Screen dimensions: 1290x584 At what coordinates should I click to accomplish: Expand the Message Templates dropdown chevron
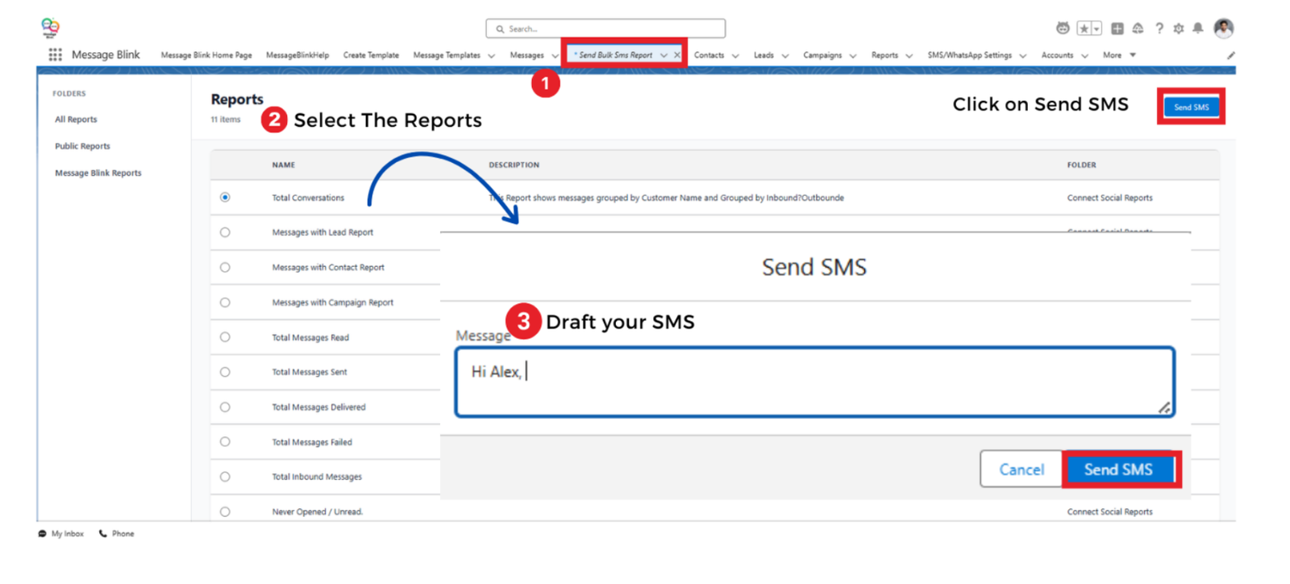click(491, 56)
